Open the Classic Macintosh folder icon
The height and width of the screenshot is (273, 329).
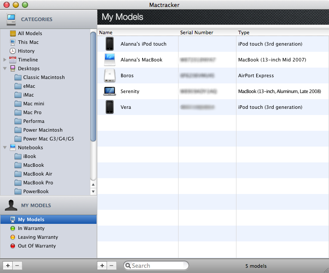[x=18, y=78]
